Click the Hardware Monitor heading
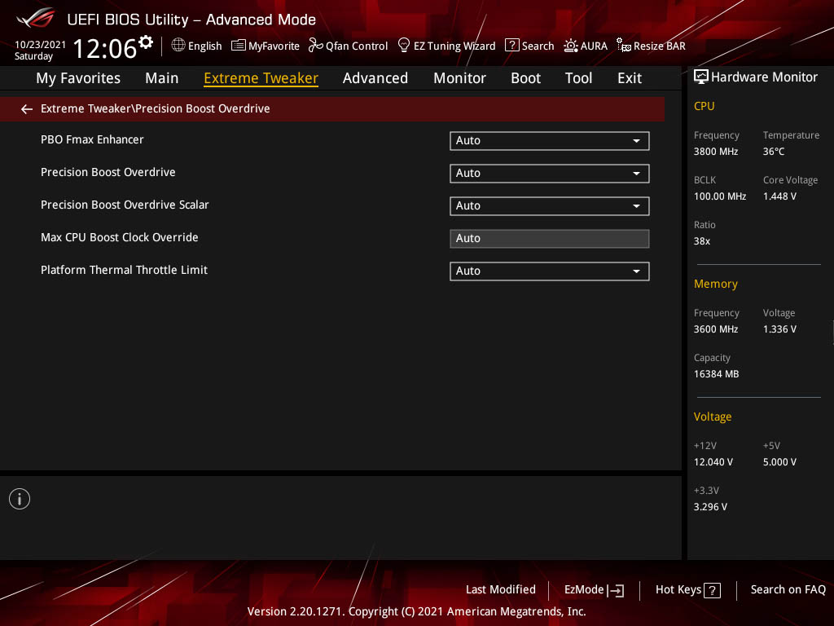 764,77
